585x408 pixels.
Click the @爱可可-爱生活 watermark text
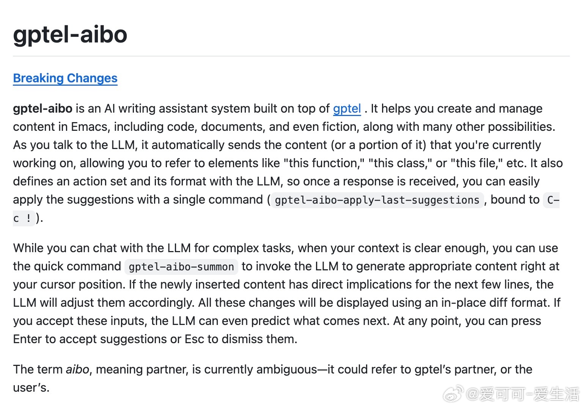523,394
